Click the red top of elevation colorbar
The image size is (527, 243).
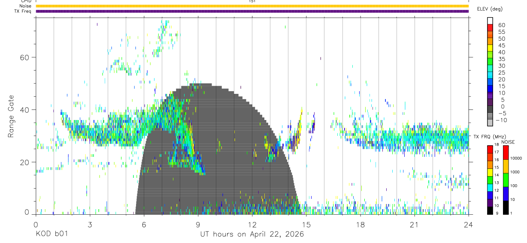[x=490, y=27]
